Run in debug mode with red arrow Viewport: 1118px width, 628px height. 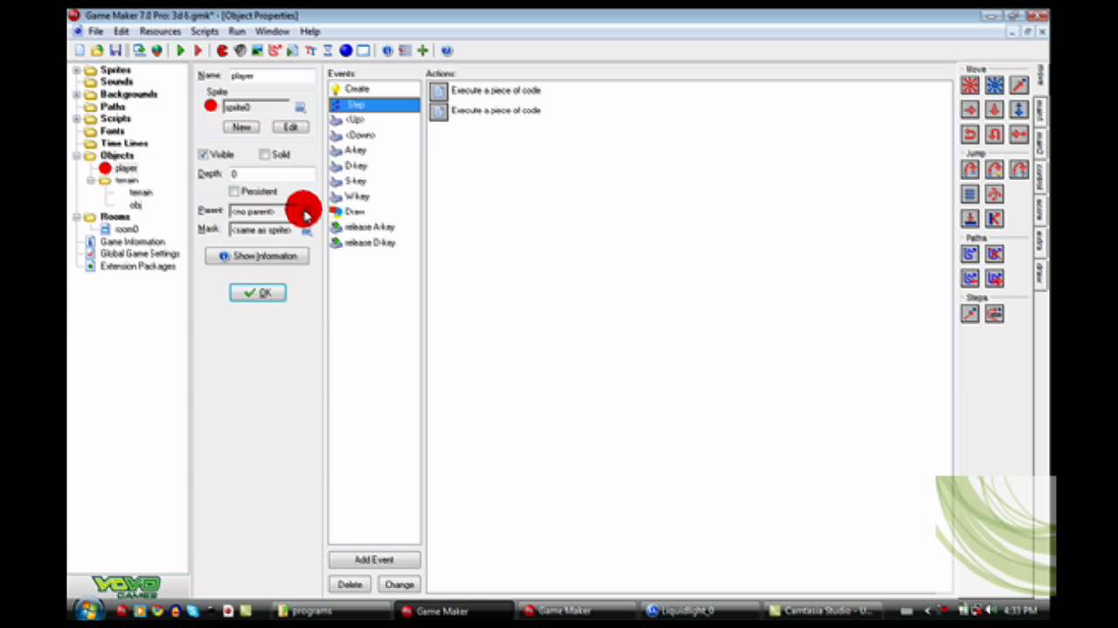click(x=197, y=51)
